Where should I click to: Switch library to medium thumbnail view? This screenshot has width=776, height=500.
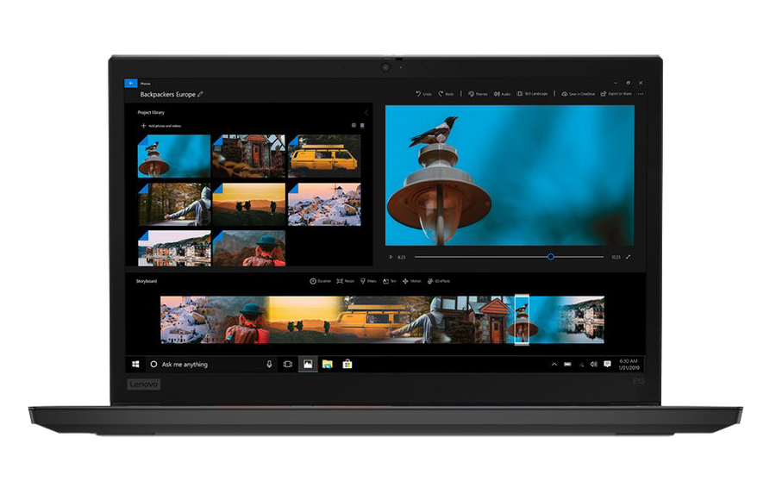click(362, 125)
